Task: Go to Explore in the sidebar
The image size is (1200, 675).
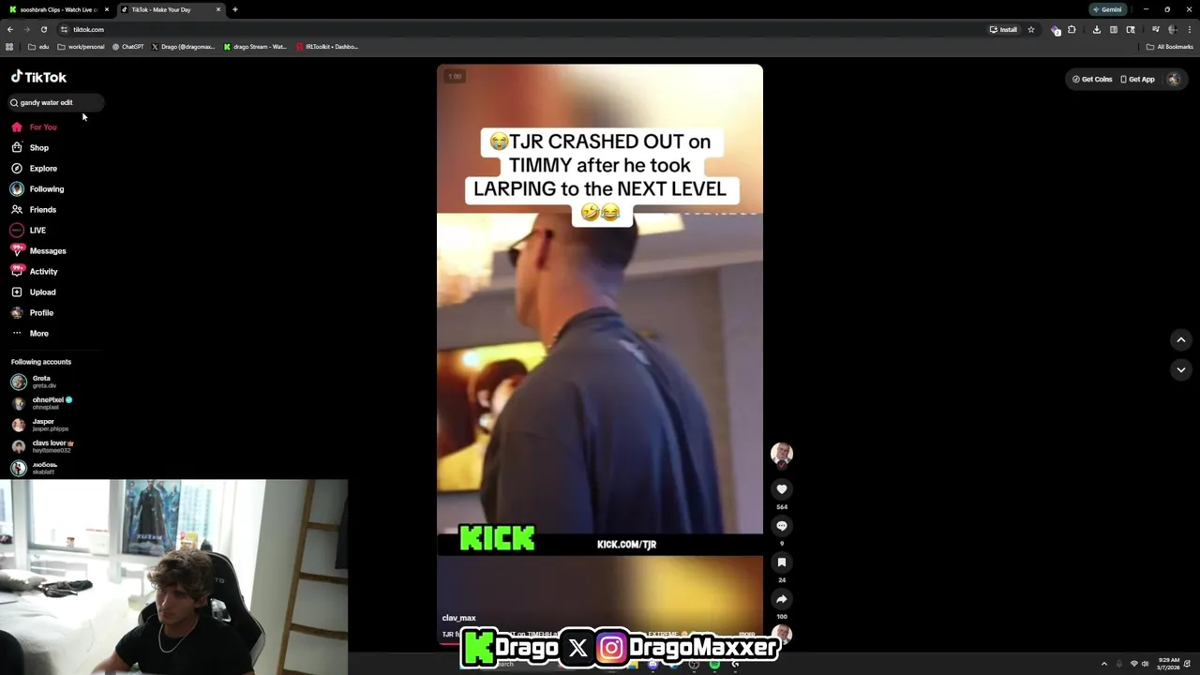Action: point(35,168)
